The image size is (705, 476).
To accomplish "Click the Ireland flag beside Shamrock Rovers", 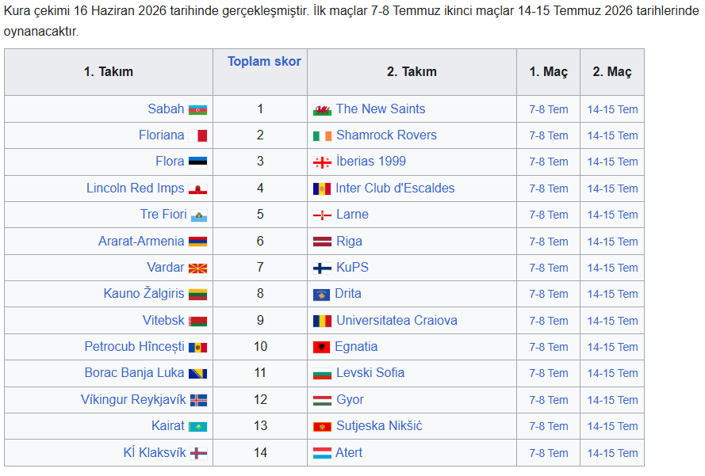I will (x=322, y=135).
